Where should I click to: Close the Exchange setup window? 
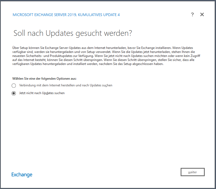click(x=202, y=14)
